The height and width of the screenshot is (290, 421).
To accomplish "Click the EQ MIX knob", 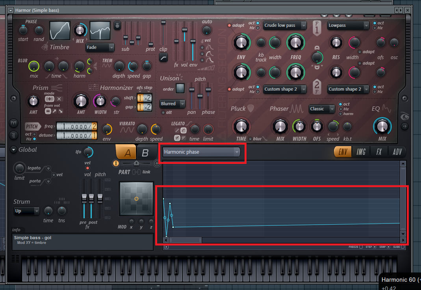I will [x=382, y=126].
